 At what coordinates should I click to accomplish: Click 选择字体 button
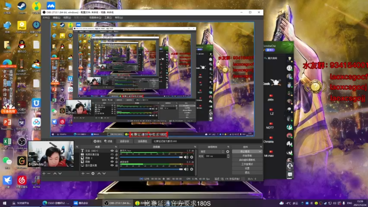[x=124, y=141]
